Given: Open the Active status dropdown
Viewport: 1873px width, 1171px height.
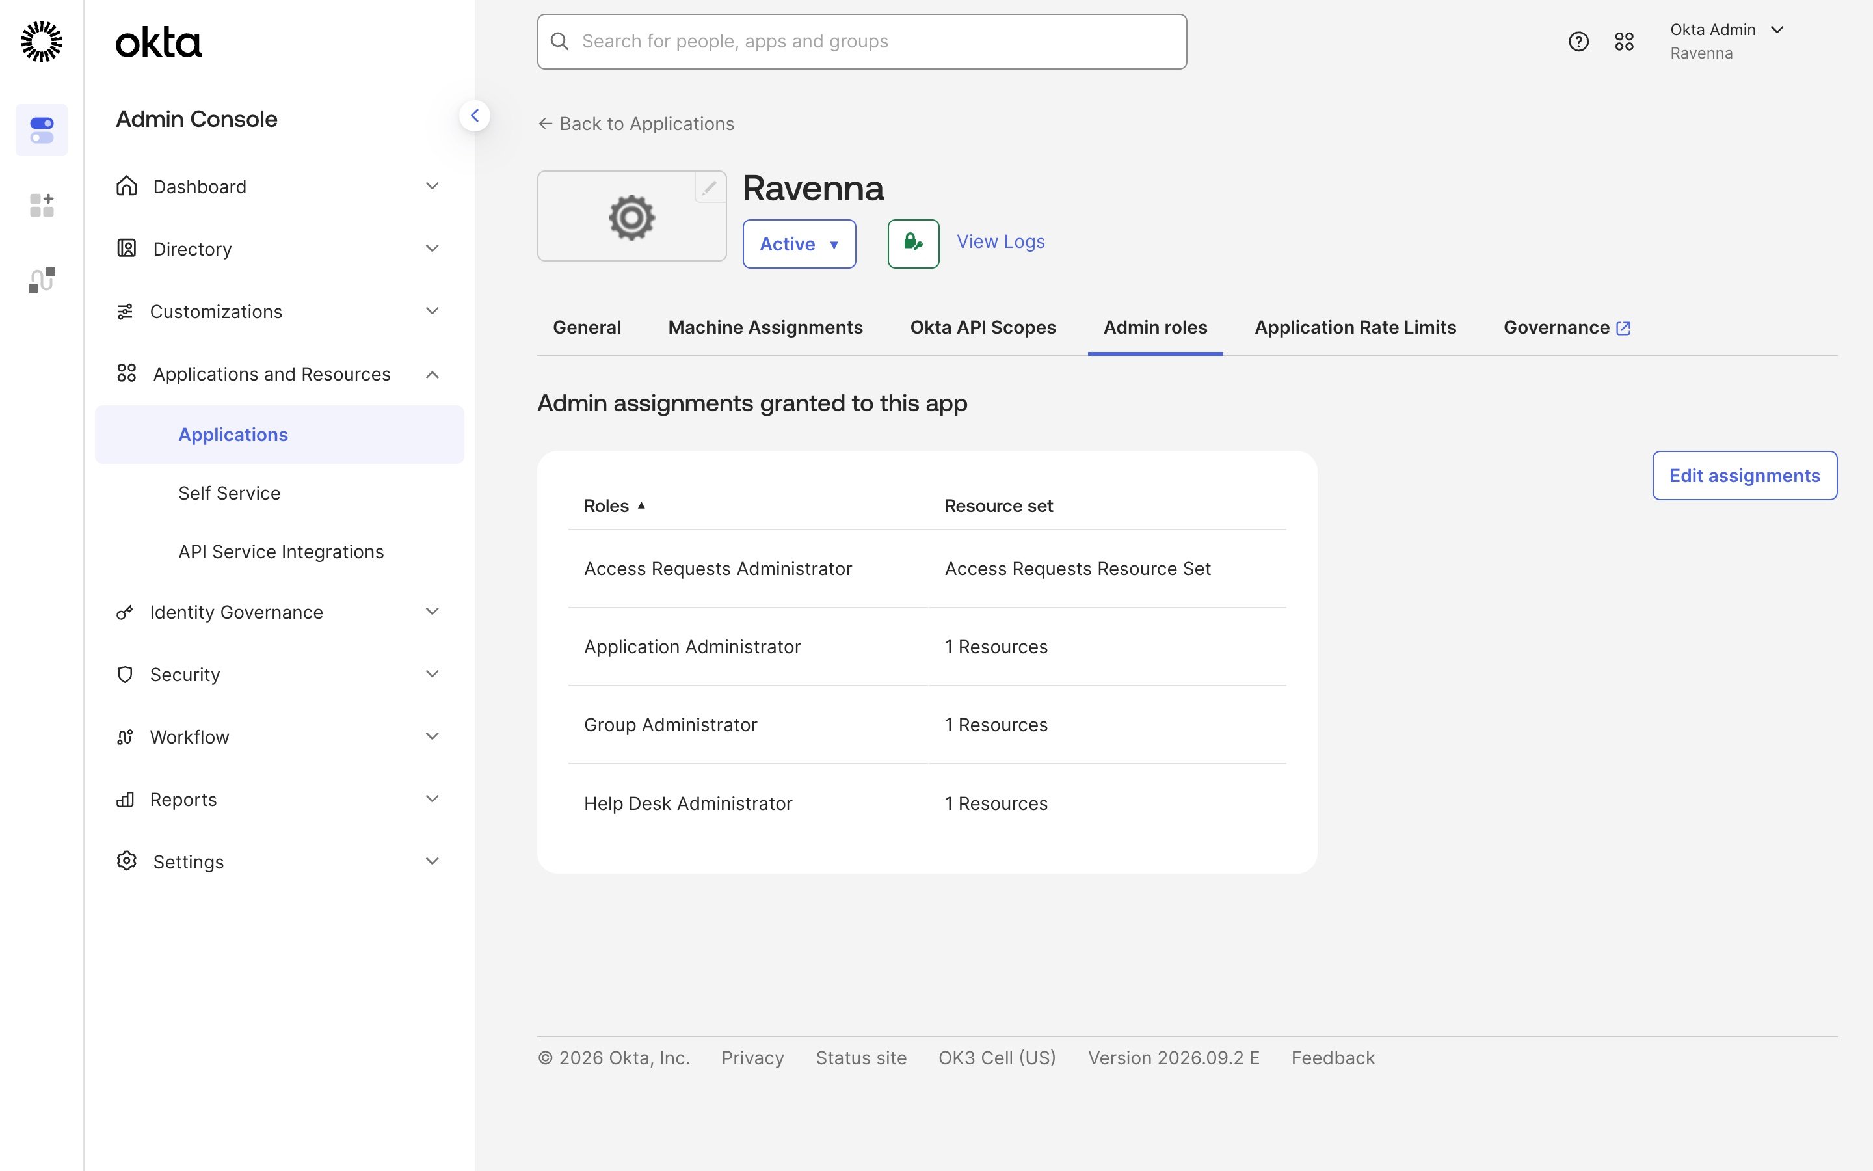Looking at the screenshot, I should (x=799, y=244).
